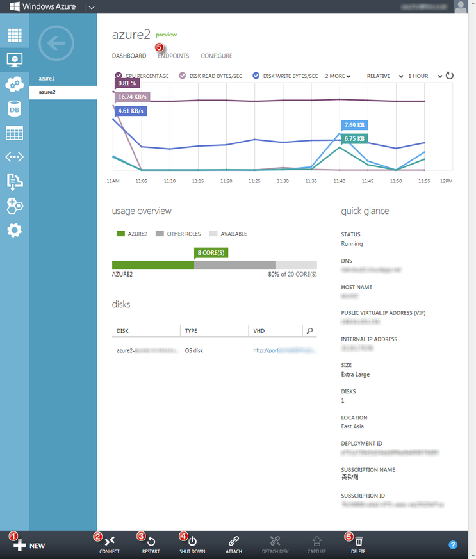
Task: Toggle DISK READ BYTES/SEC metric
Action: (x=182, y=76)
